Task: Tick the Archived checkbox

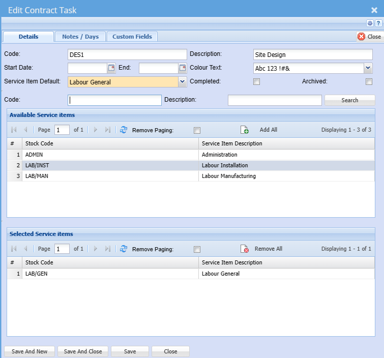Action: (369, 82)
